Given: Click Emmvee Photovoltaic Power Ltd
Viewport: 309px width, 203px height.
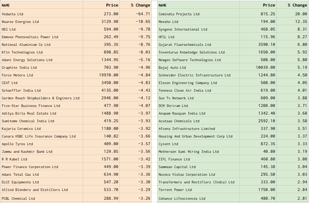Looking at the screenshot, I should click(x=41, y=37).
